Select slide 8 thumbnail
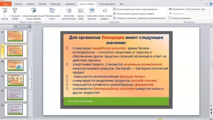This screenshot has height=120, width=213. [16, 36]
